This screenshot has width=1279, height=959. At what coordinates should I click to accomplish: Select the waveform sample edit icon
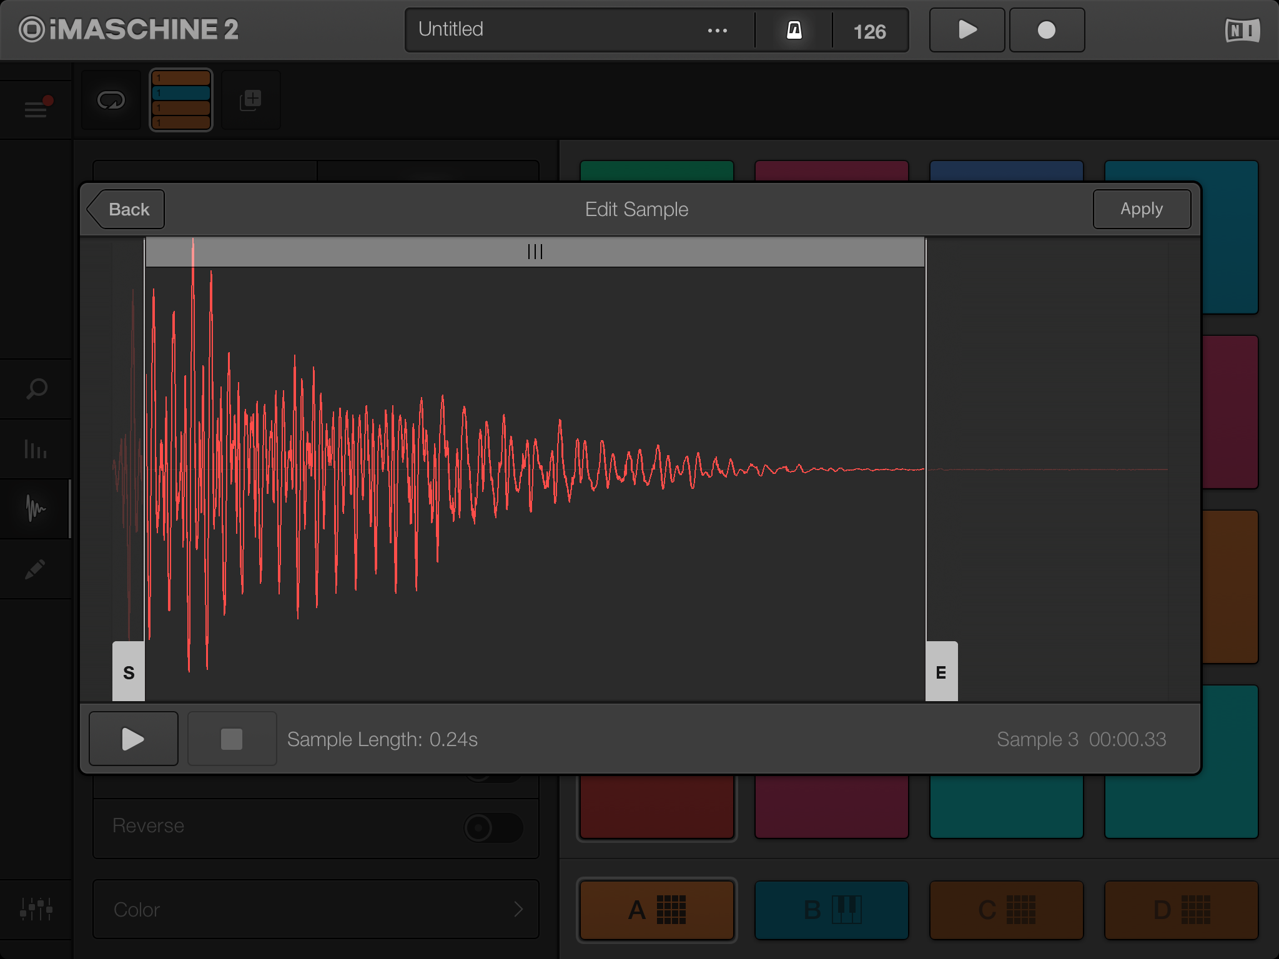[36, 508]
